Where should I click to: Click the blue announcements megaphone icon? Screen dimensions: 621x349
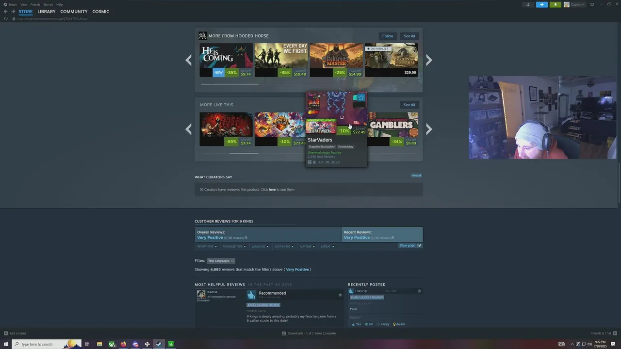point(542,4)
